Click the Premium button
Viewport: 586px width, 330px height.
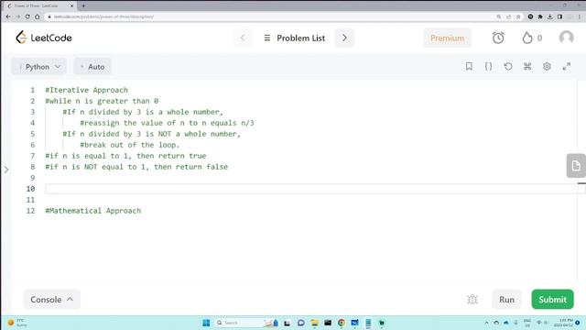pyautogui.click(x=447, y=38)
